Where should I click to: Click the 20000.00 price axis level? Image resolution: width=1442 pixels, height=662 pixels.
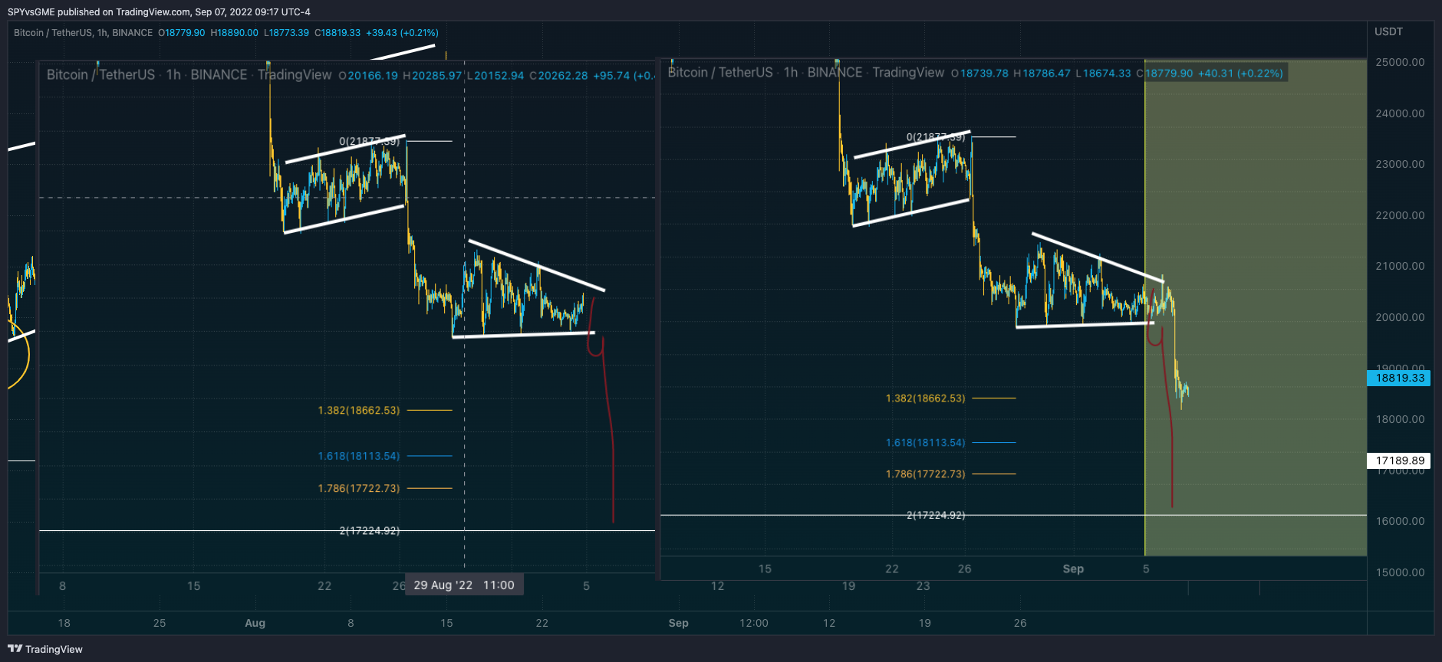[x=1400, y=317]
